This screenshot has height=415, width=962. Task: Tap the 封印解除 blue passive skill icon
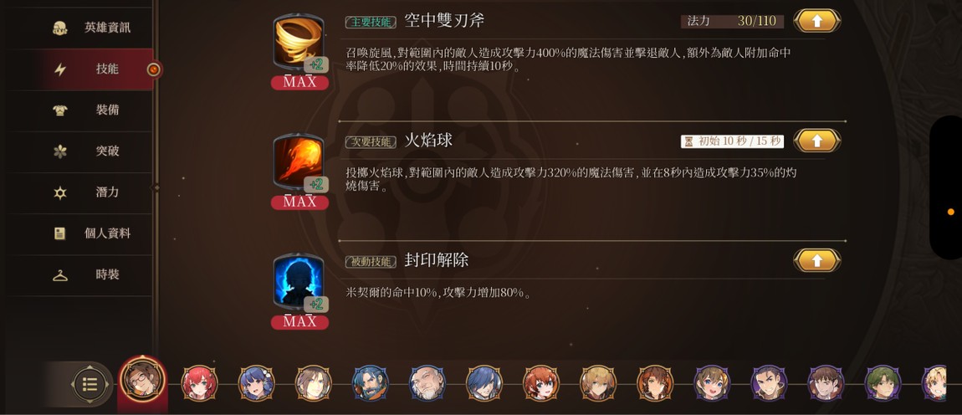[299, 282]
